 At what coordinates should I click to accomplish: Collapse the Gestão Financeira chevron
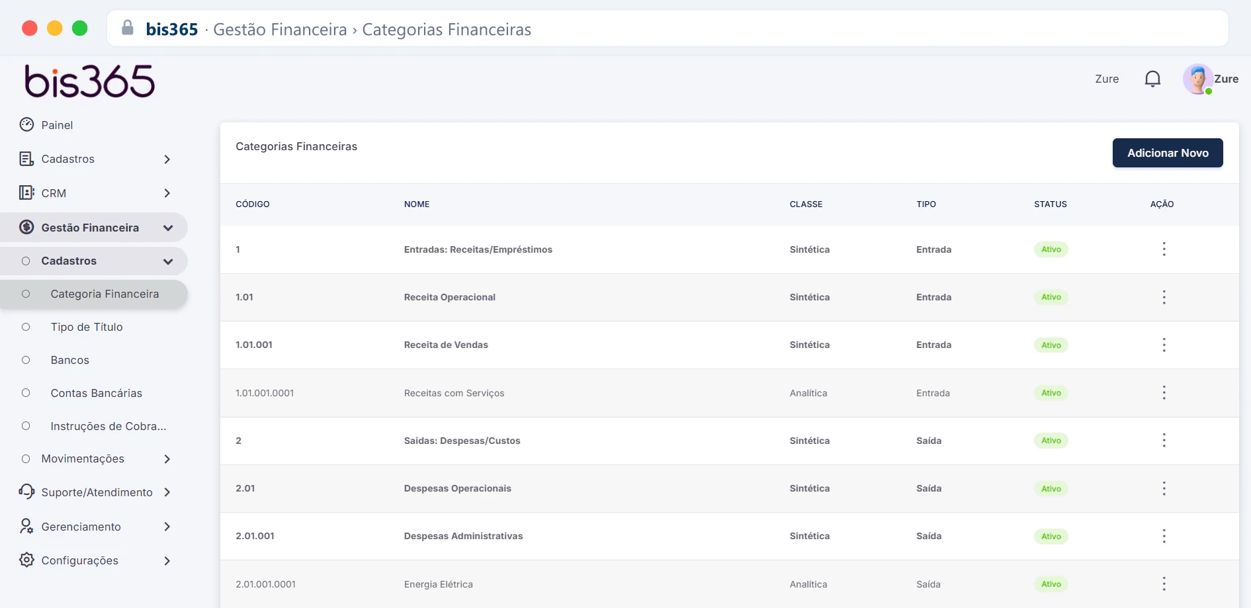click(x=168, y=228)
